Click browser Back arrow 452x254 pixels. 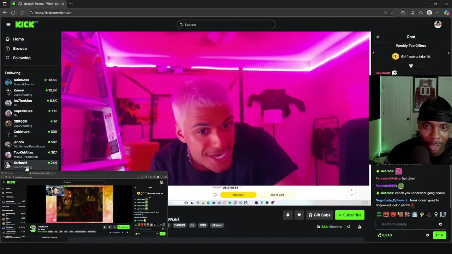(5, 13)
